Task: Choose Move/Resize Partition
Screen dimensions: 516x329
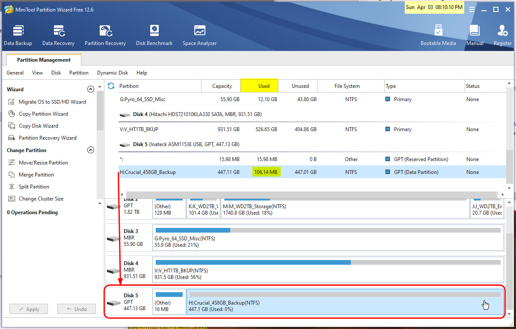Action: (43, 163)
